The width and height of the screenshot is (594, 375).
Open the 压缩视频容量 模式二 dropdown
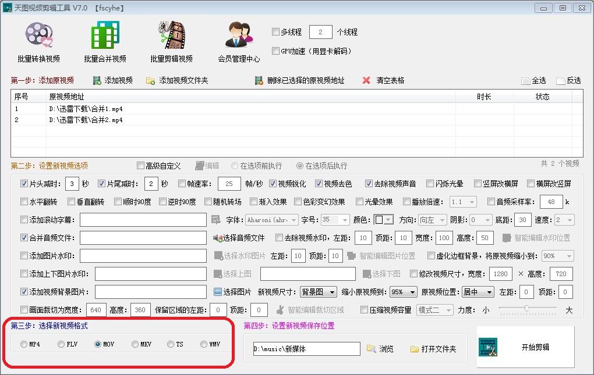click(x=435, y=310)
